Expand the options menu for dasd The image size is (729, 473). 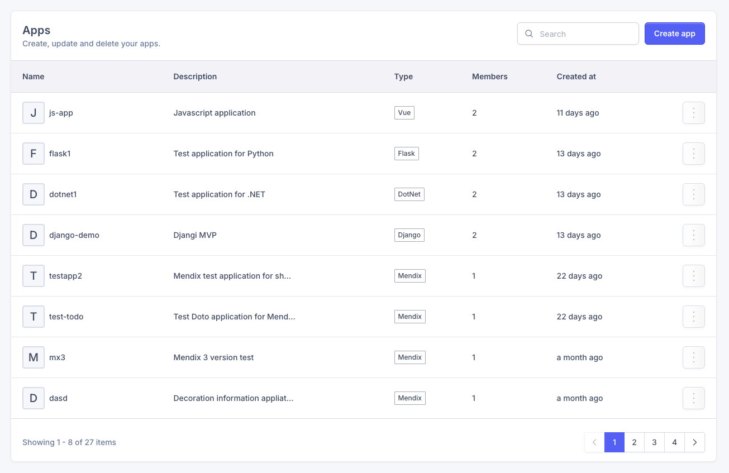693,398
